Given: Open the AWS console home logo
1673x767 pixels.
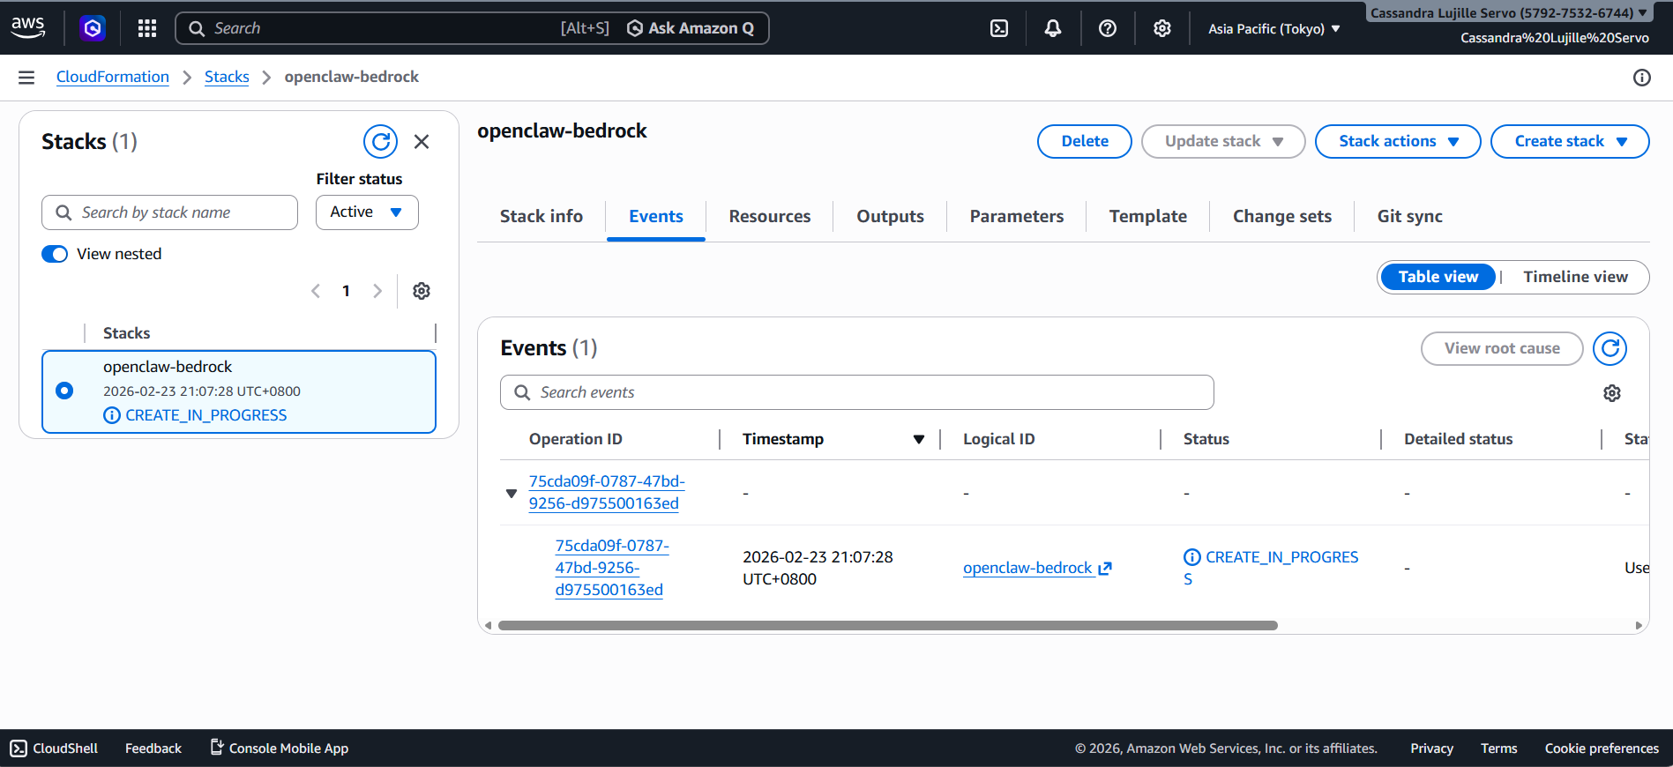Looking at the screenshot, I should (28, 28).
